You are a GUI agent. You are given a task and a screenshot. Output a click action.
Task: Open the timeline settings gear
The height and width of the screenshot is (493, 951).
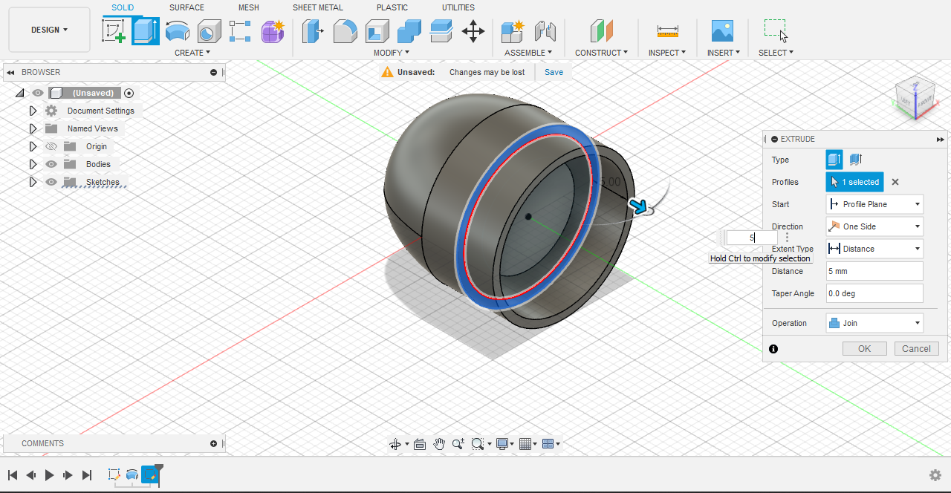click(x=935, y=475)
